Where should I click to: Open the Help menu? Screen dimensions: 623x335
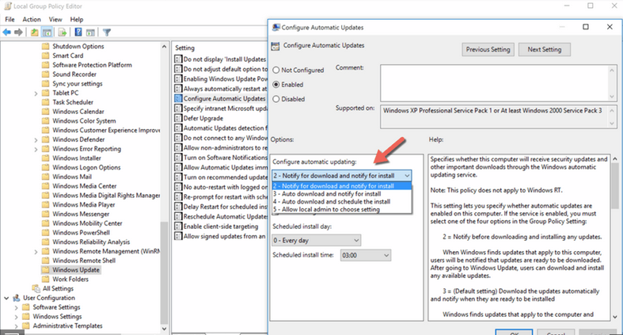click(x=77, y=19)
